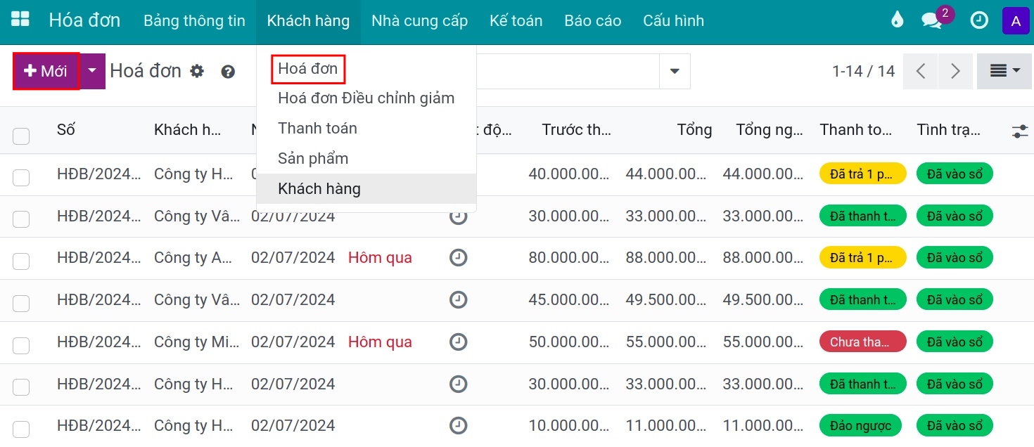Open the activities clock icon in top bar

point(979,20)
